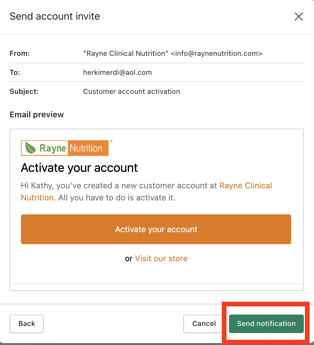314x345 pixels.
Task: Click the From: label
Action: coord(20,54)
